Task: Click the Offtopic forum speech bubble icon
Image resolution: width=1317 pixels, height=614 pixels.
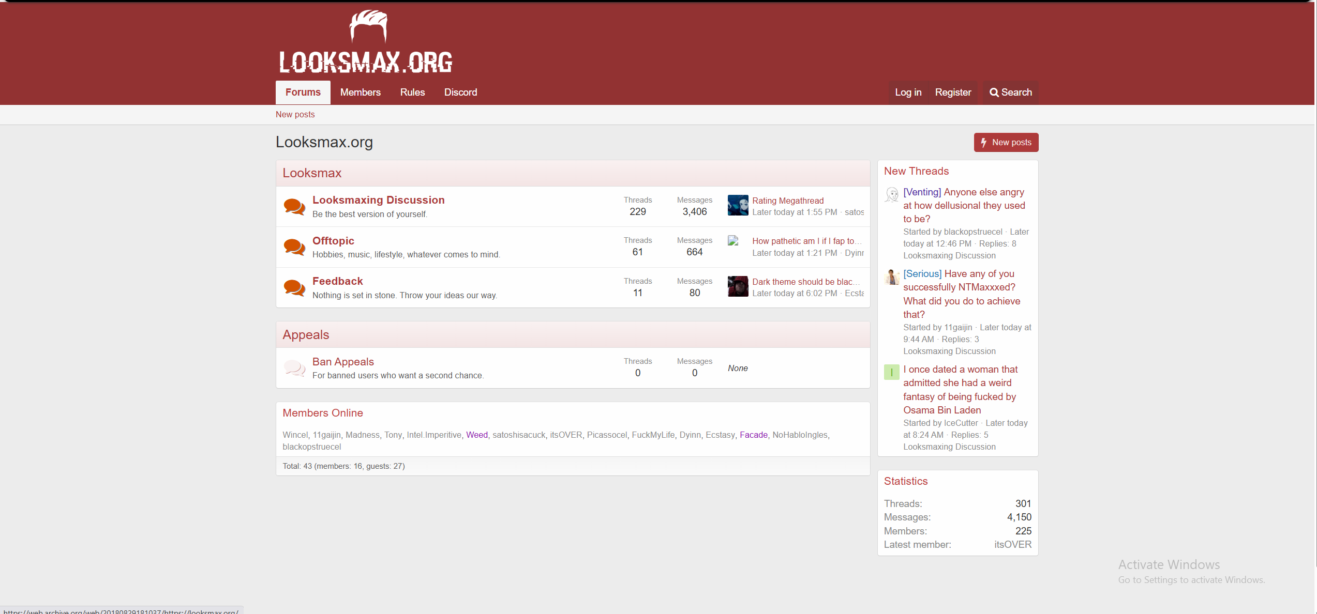Action: pyautogui.click(x=294, y=247)
